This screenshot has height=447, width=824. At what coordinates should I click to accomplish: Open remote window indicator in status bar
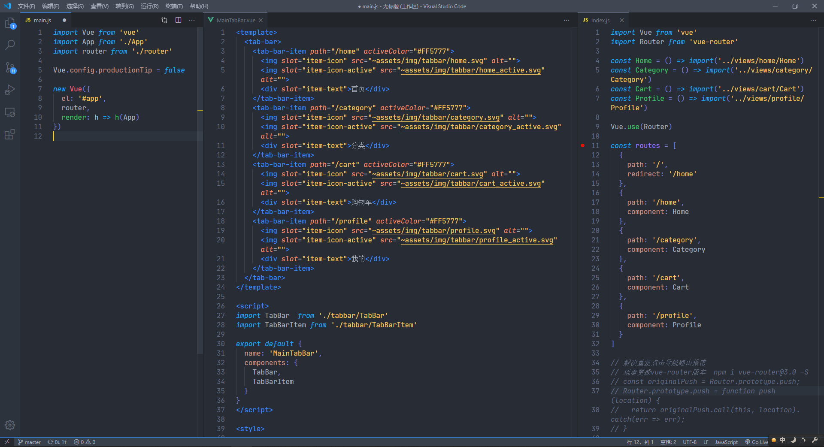pos(7,442)
